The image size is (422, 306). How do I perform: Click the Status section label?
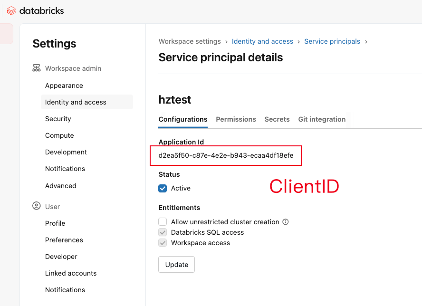tap(169, 174)
